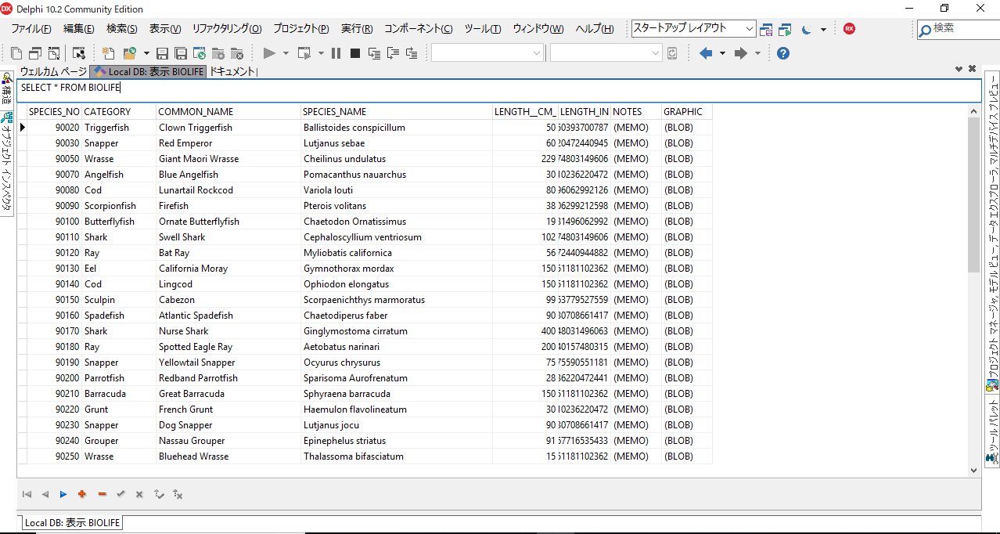Viewport: 1000px width, 534px height.
Task: Click the grid vertical scrollbar down arrow
Action: coord(973,471)
